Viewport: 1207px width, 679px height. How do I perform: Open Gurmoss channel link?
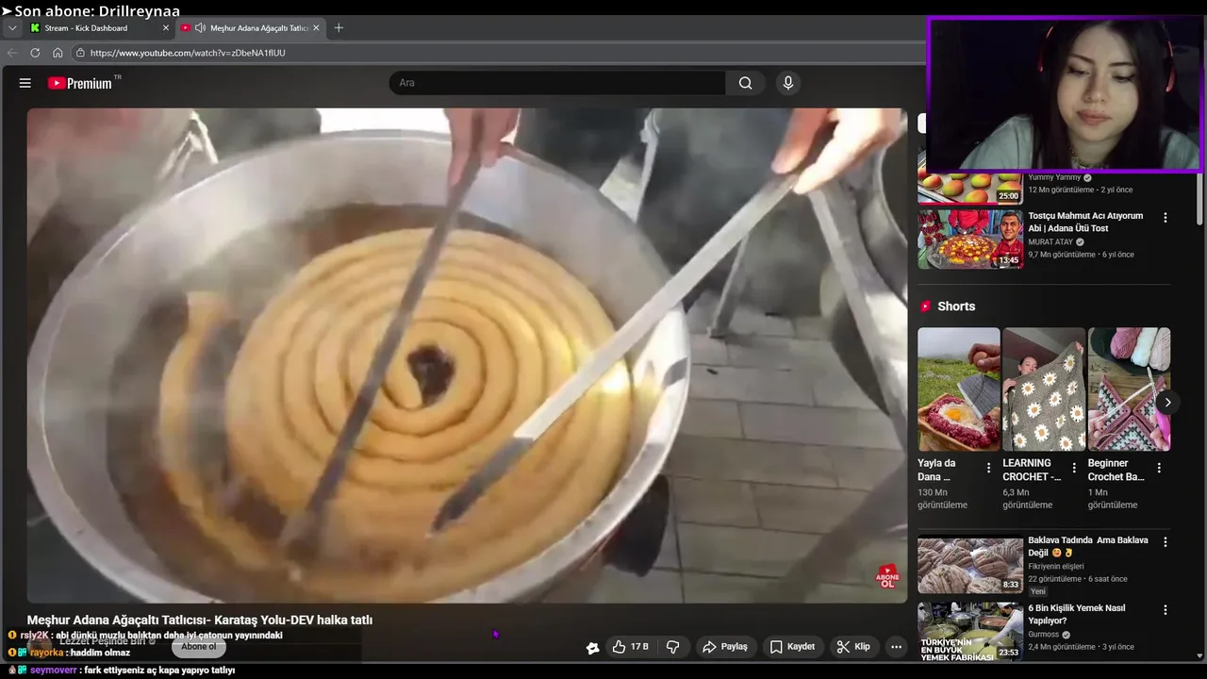[x=1044, y=635]
